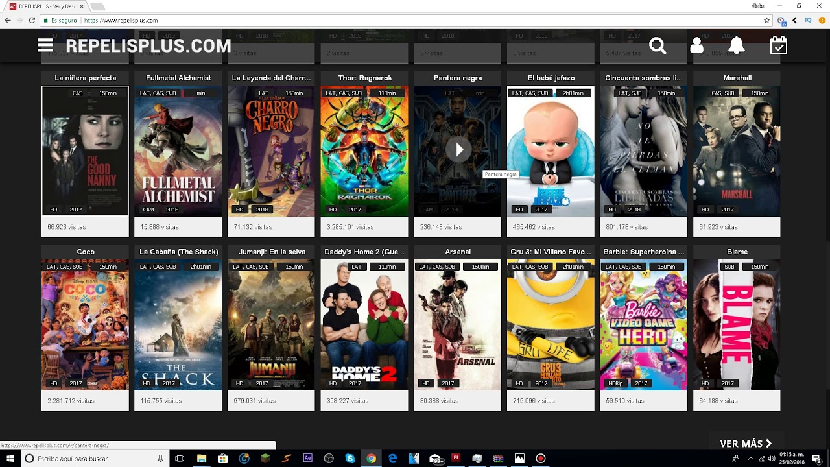Click the IQ extension icon
The image size is (830, 467).
[x=808, y=20]
